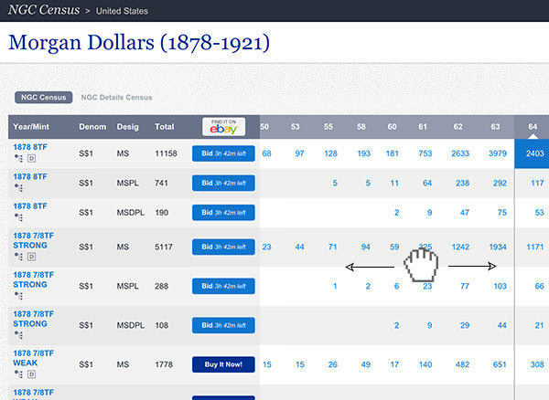The height and width of the screenshot is (400, 549).
Task: Select the grade 64 column header
Action: pos(532,126)
